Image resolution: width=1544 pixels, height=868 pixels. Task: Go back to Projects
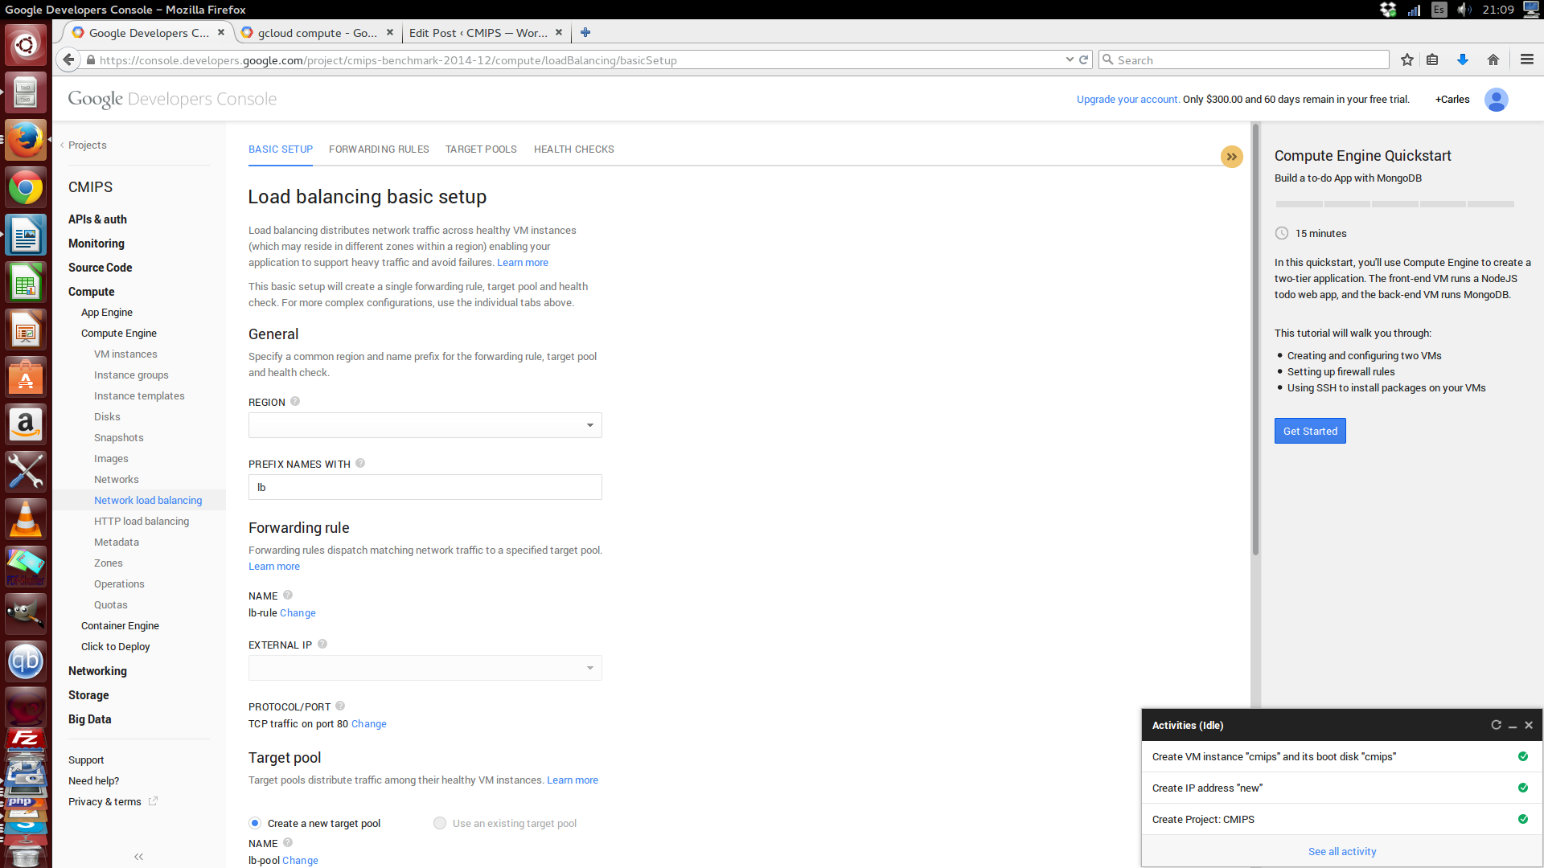(87, 145)
